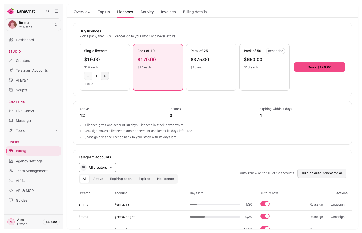The height and width of the screenshot is (233, 362).
Task: Open Alex's $6,490 balance badge
Action: (51, 222)
